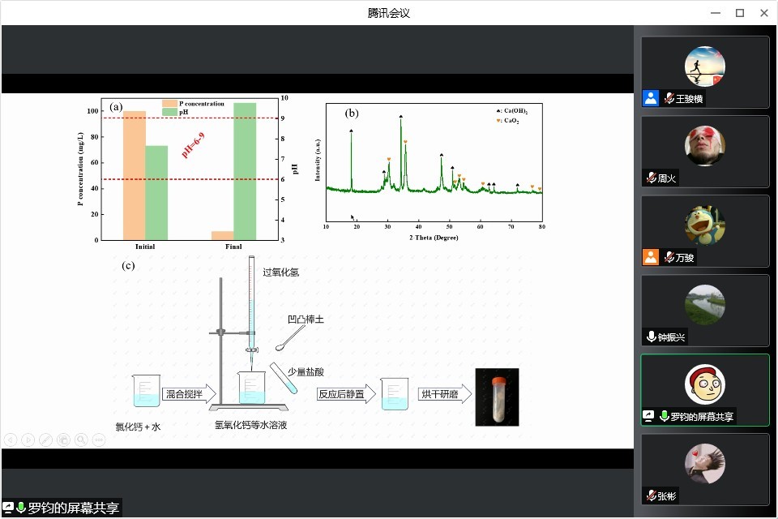Click the see-all-slides icon in slideshow controls
The width and height of the screenshot is (778, 519).
coord(64,440)
